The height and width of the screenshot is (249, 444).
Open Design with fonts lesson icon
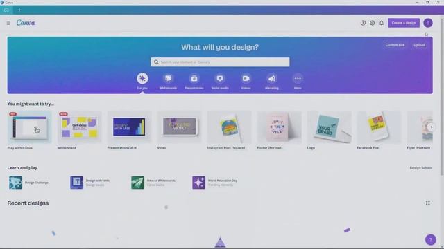coord(77,183)
